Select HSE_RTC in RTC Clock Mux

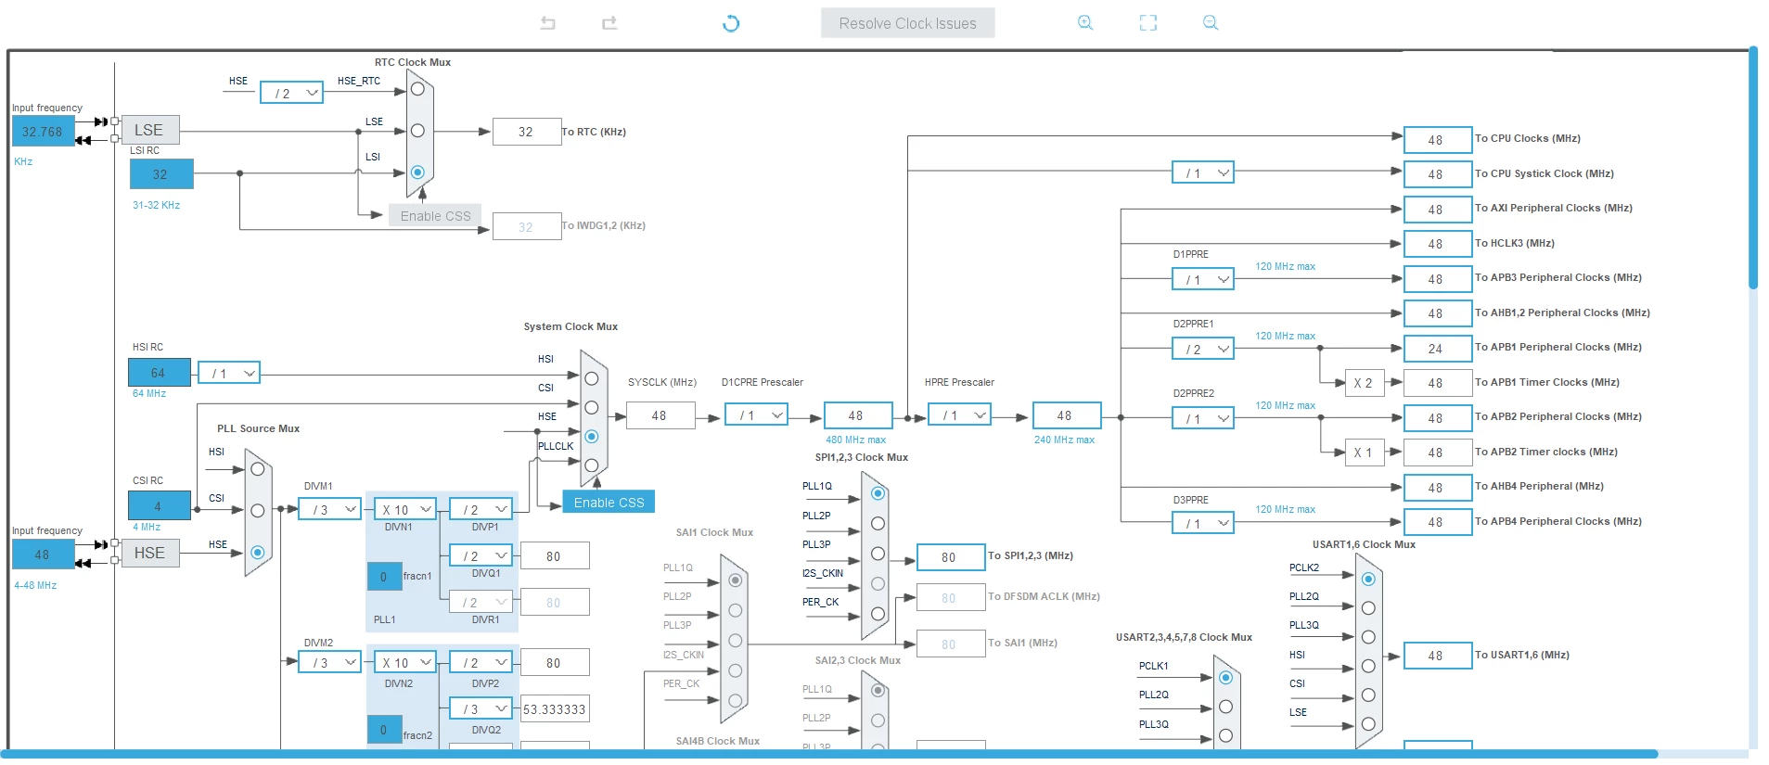[417, 89]
